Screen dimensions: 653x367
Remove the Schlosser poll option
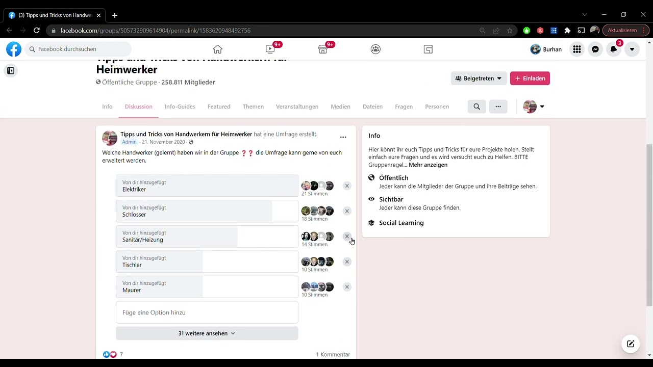pyautogui.click(x=347, y=211)
